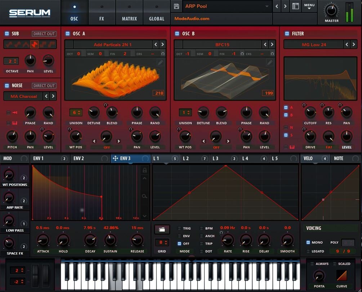Screen dimensions: 362x292
Task: Adjust the LFO grid size stepper
Action: tap(162, 242)
